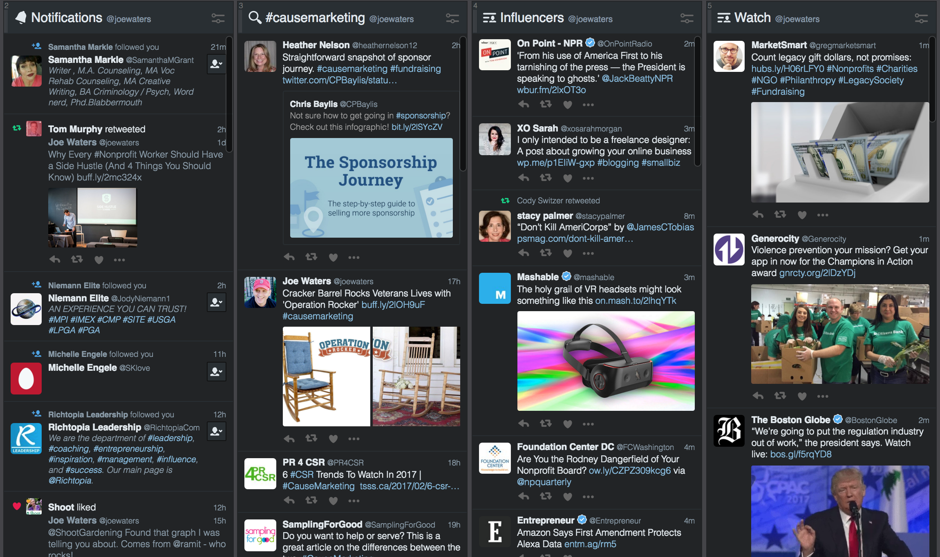Retweet Joe Waters' Cracker Barrel tweet

[x=311, y=439]
